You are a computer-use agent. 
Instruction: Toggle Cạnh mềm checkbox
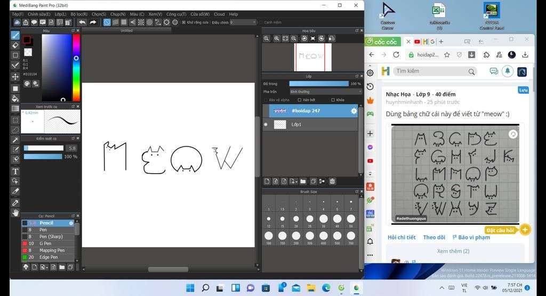[260, 22]
